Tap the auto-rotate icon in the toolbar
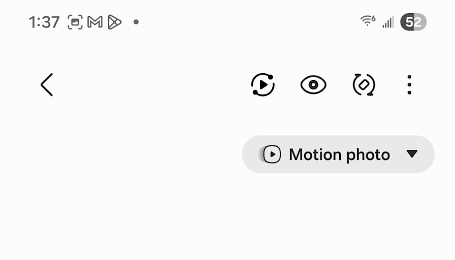This screenshot has height=260, width=455. 364,85
